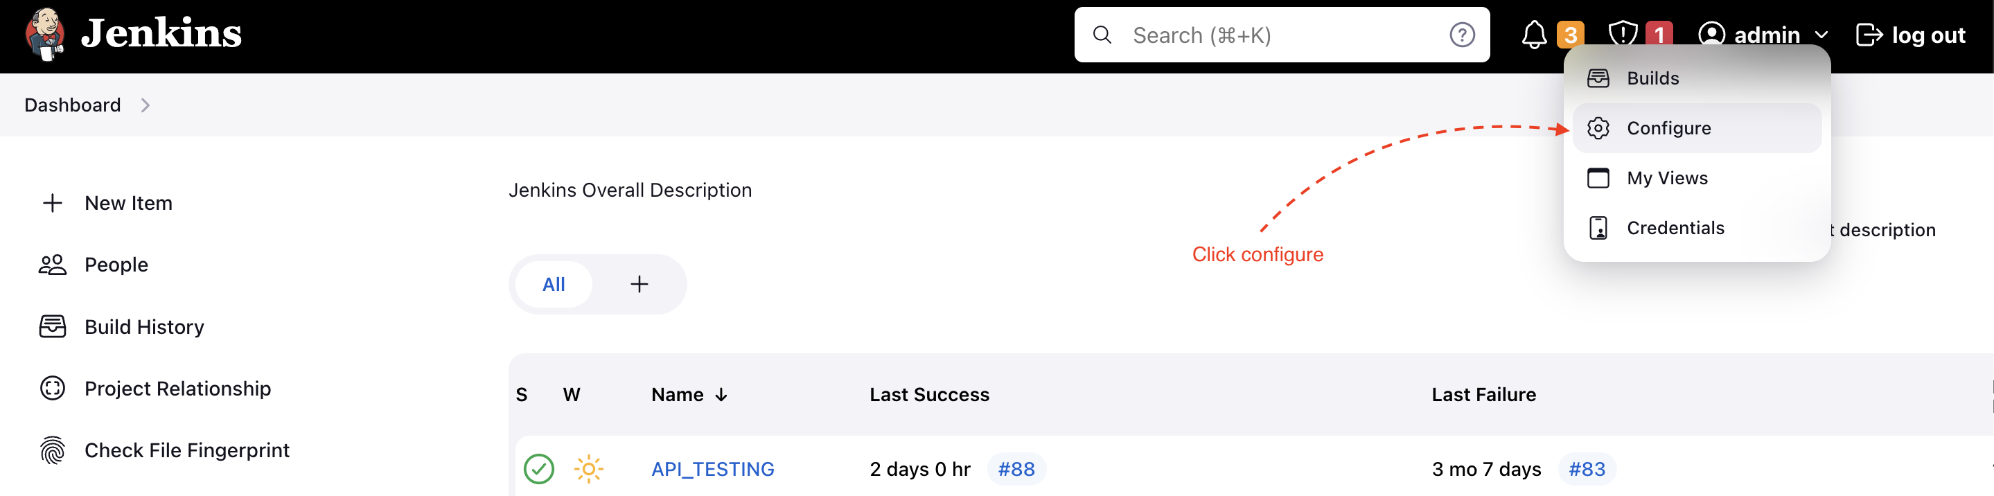Focus the Search input field
The width and height of the screenshot is (1994, 496).
(x=1281, y=35)
